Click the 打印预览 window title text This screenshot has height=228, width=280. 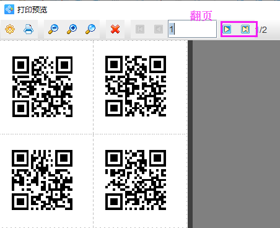[32, 10]
